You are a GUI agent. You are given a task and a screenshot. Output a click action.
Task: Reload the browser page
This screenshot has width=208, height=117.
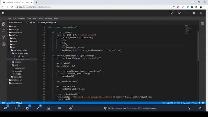[12, 7]
